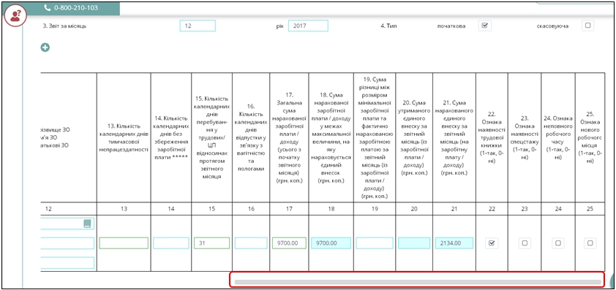Click the green plus add-row icon

coord(45,48)
